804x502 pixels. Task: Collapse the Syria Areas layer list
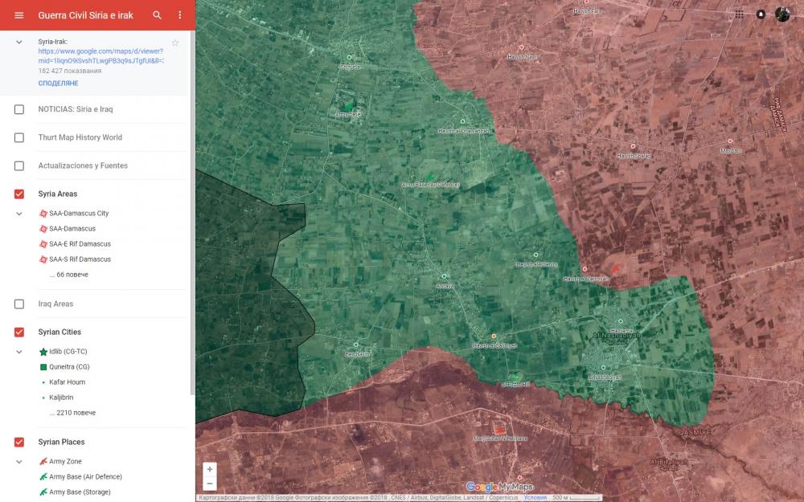pyautogui.click(x=19, y=214)
